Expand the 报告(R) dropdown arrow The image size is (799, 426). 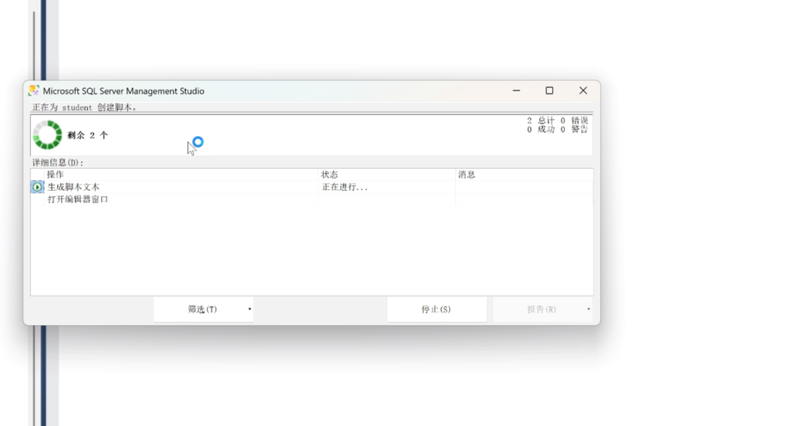click(588, 309)
